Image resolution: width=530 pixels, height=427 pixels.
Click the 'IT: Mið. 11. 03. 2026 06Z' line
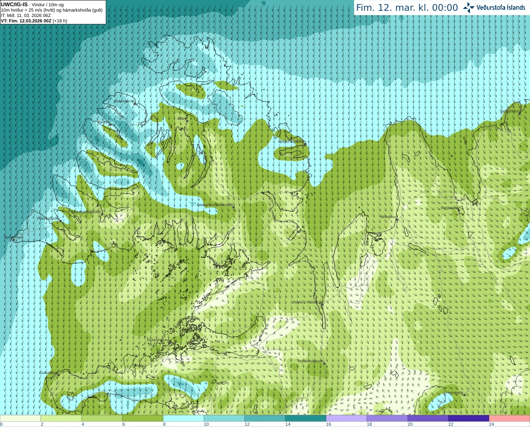[26, 15]
